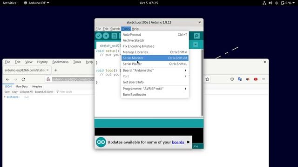The height and width of the screenshot is (167, 298).
Task: Click the Verify checkmark button in Arduino
Action: coord(99,36)
